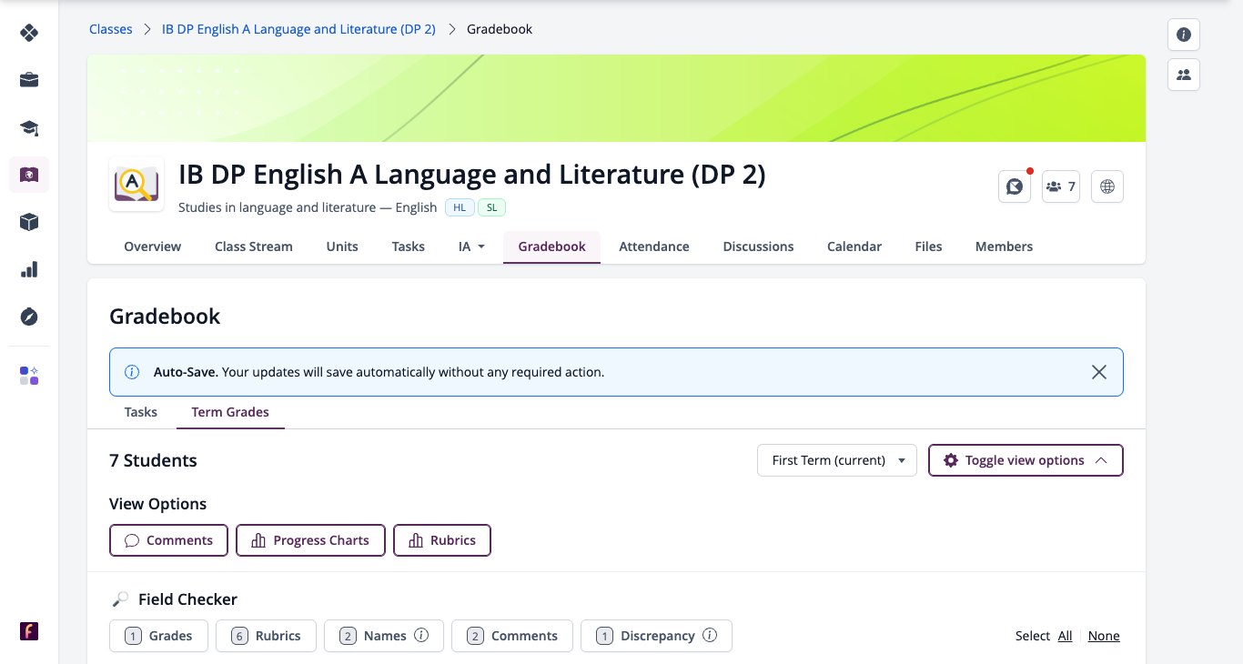Toggle the Rubrics view option

442,540
